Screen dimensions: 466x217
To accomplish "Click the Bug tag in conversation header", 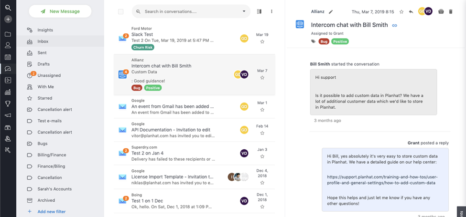I will pos(324,41).
